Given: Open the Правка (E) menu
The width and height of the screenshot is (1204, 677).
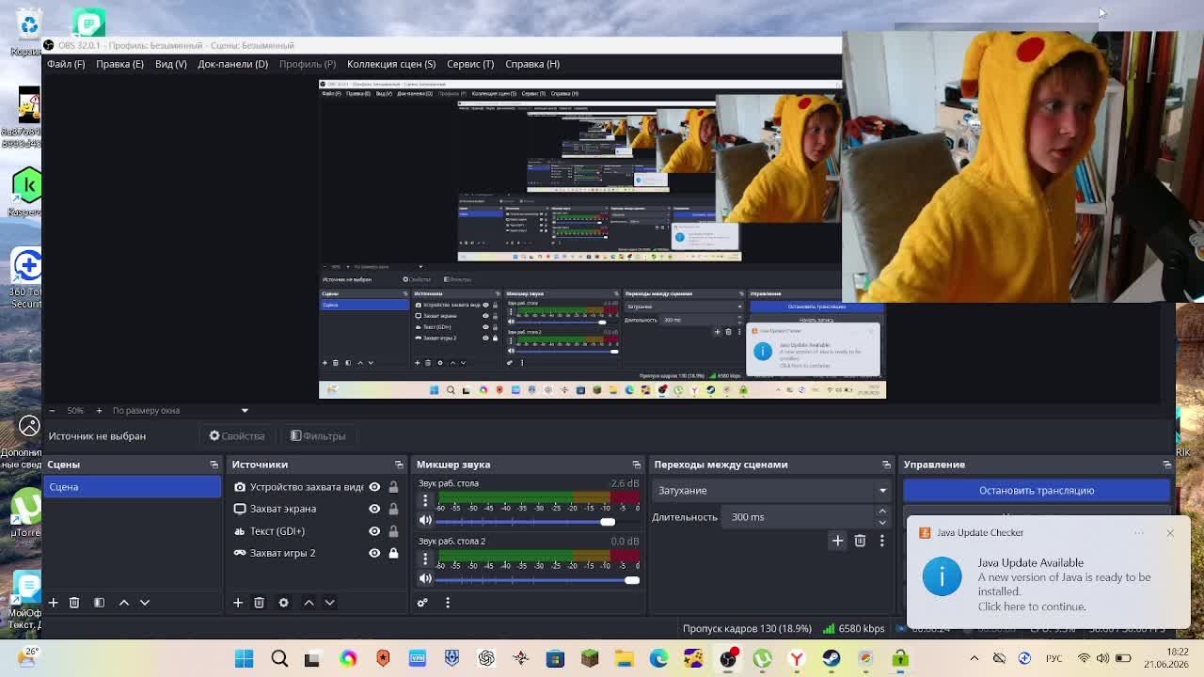Looking at the screenshot, I should [x=119, y=64].
